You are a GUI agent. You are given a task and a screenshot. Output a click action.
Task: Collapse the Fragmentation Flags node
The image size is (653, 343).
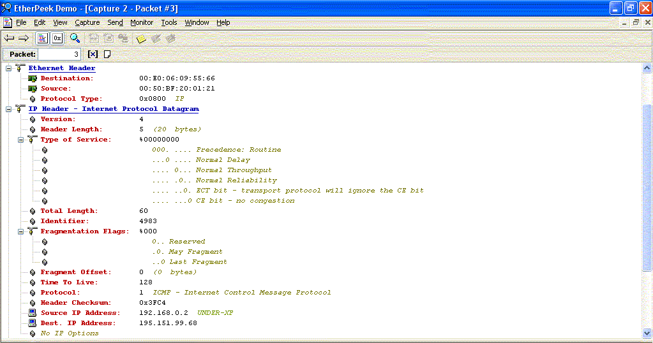21,231
